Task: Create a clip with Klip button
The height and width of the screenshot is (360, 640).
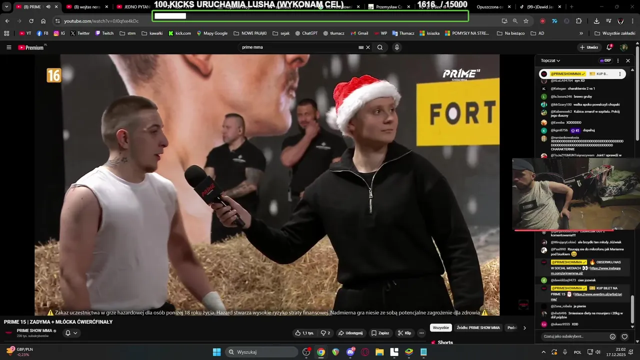Action: pyautogui.click(x=404, y=333)
